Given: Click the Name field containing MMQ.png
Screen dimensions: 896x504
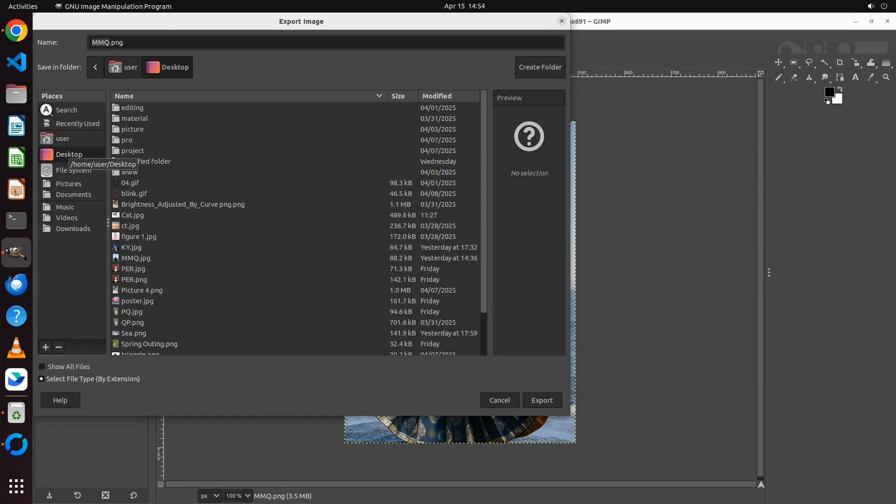Looking at the screenshot, I should [325, 42].
